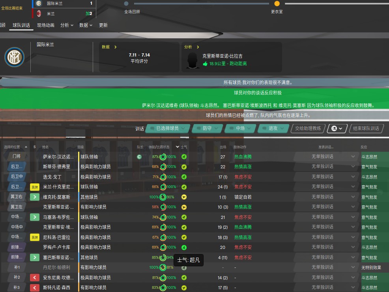
Task: Click condition circle icon for 斯蒂芬·德弗里
Action: [163, 166]
